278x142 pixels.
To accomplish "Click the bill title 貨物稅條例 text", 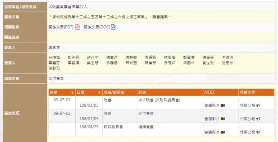I will point(110,17).
